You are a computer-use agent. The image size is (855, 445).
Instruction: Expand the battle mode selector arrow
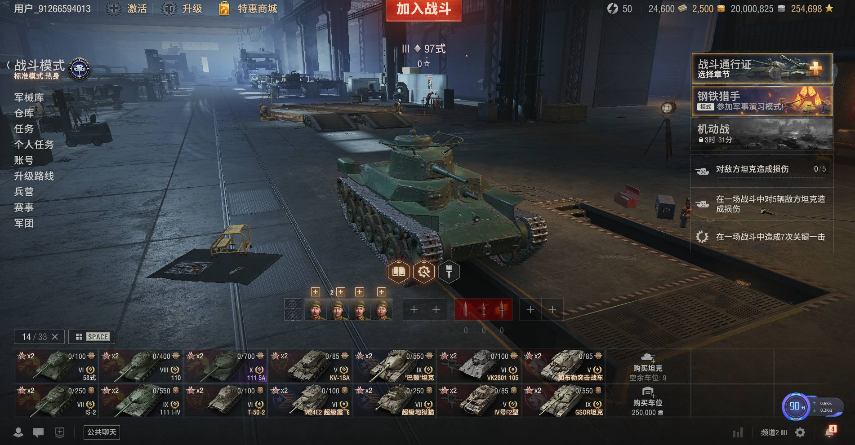pos(8,65)
